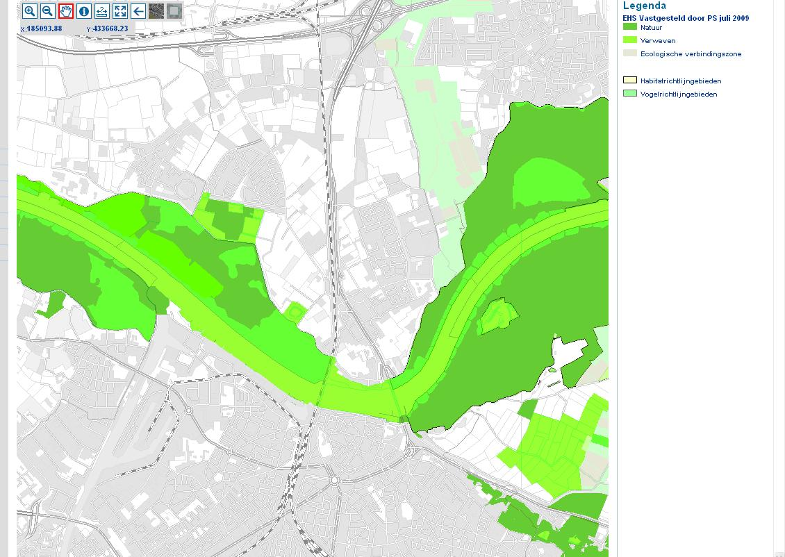Click the Ecologische verbindingszone swatch
This screenshot has width=785, height=557.
pyautogui.click(x=629, y=53)
